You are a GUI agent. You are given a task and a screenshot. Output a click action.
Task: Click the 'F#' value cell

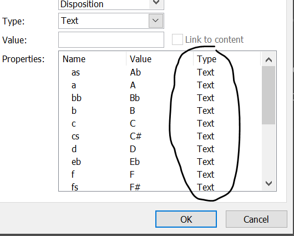[x=135, y=187]
